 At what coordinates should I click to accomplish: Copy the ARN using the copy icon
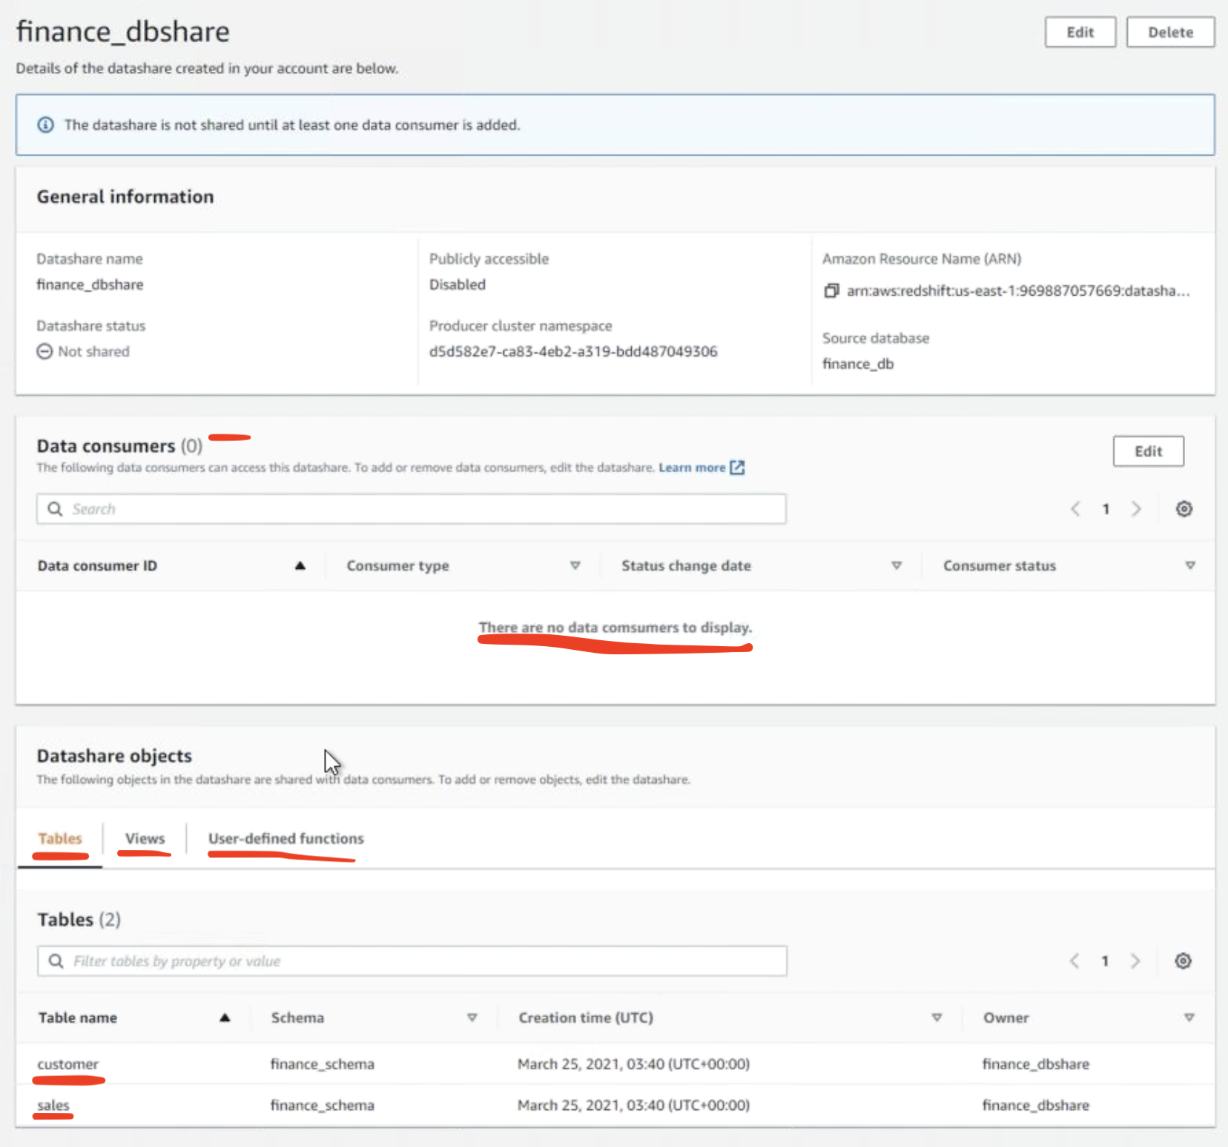point(831,291)
